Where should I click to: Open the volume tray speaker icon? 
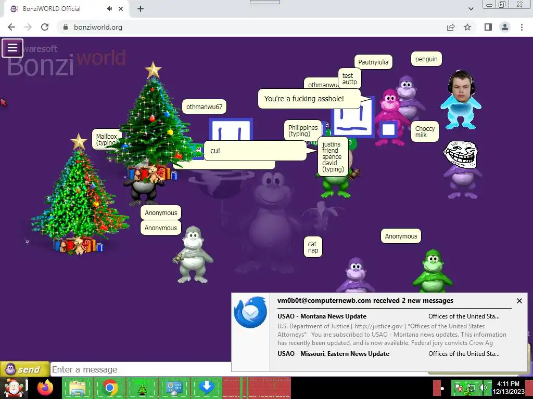pyautogui.click(x=483, y=388)
